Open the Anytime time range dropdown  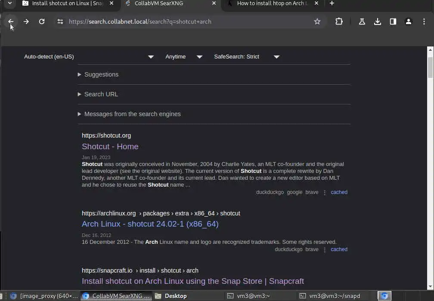tap(184, 57)
